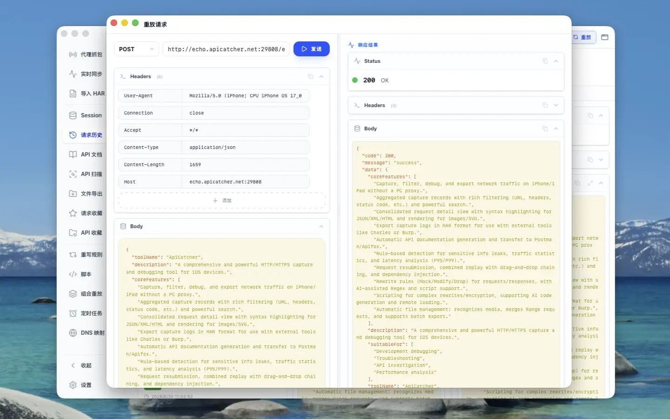Screen dimensions: 670x419
Task: Open the POST method dropdown
Action: pos(136,49)
